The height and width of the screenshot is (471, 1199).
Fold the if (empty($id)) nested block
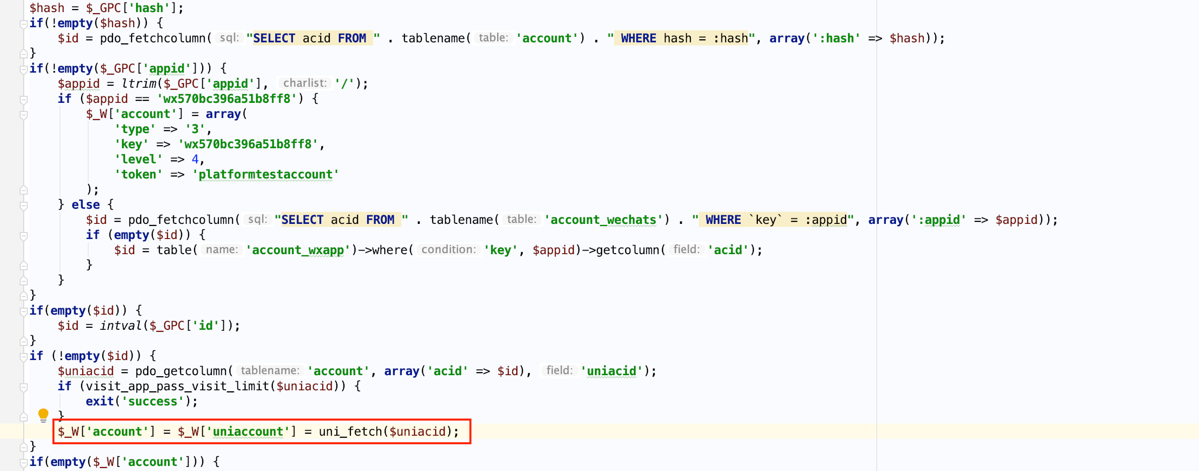click(23, 236)
